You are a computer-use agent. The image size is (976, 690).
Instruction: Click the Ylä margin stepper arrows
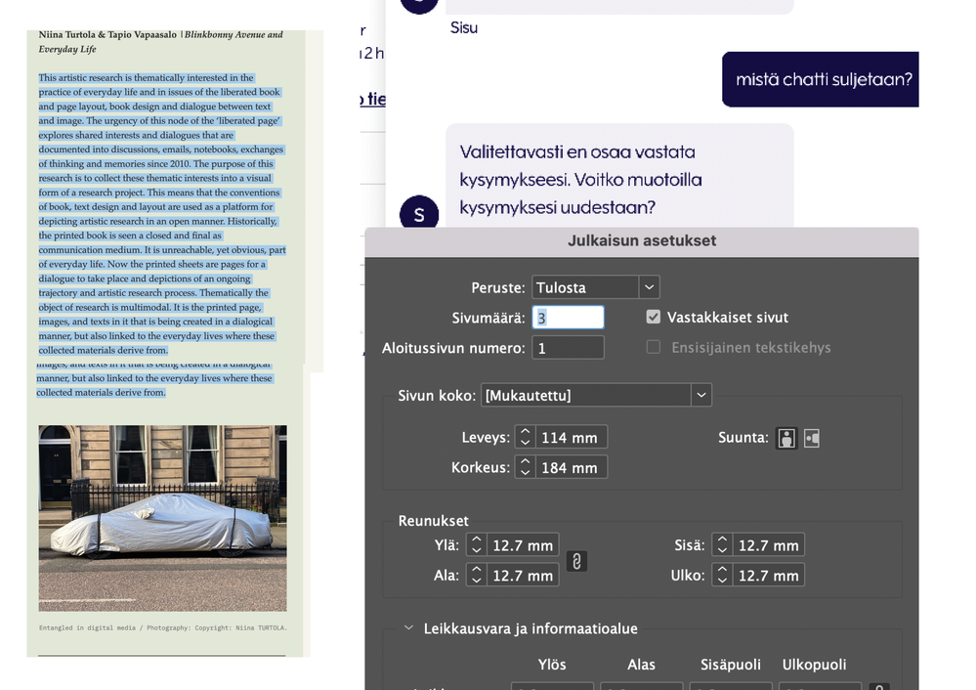pyautogui.click(x=476, y=545)
